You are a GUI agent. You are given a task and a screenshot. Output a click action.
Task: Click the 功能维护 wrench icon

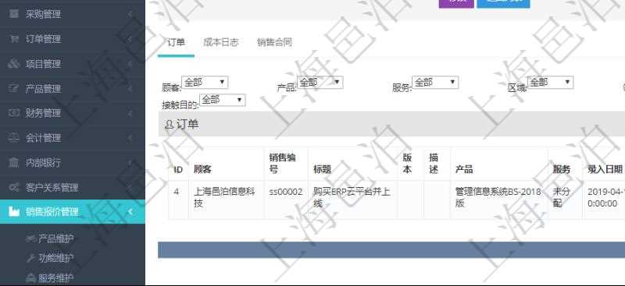(x=30, y=259)
